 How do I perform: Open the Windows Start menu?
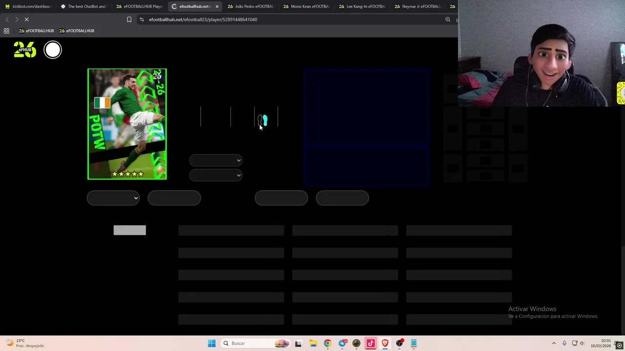211,343
